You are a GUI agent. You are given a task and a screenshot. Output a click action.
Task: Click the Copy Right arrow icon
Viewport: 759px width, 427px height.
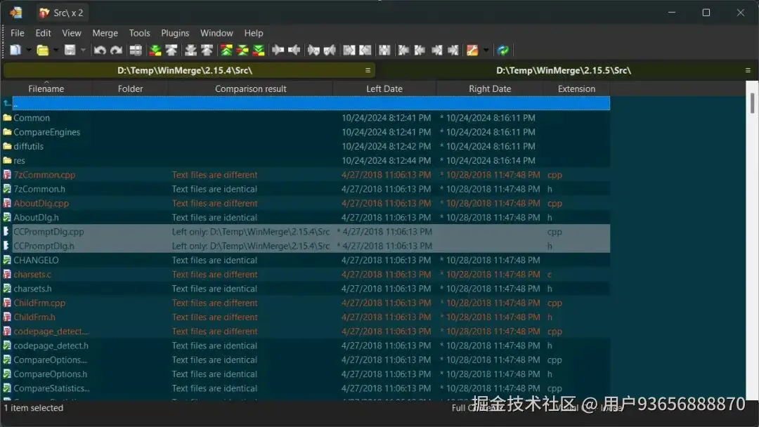278,50
